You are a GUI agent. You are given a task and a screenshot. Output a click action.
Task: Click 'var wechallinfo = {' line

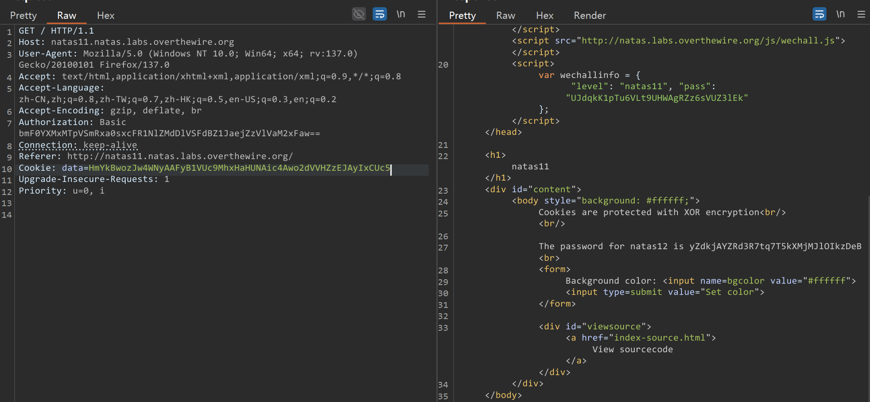pos(589,75)
